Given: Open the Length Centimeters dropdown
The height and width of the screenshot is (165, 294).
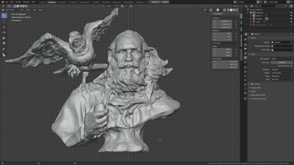Looking at the screenshot, I should click(x=282, y=73).
